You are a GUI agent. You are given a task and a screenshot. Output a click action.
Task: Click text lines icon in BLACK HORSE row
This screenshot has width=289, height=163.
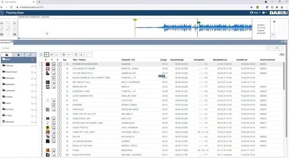53,78
